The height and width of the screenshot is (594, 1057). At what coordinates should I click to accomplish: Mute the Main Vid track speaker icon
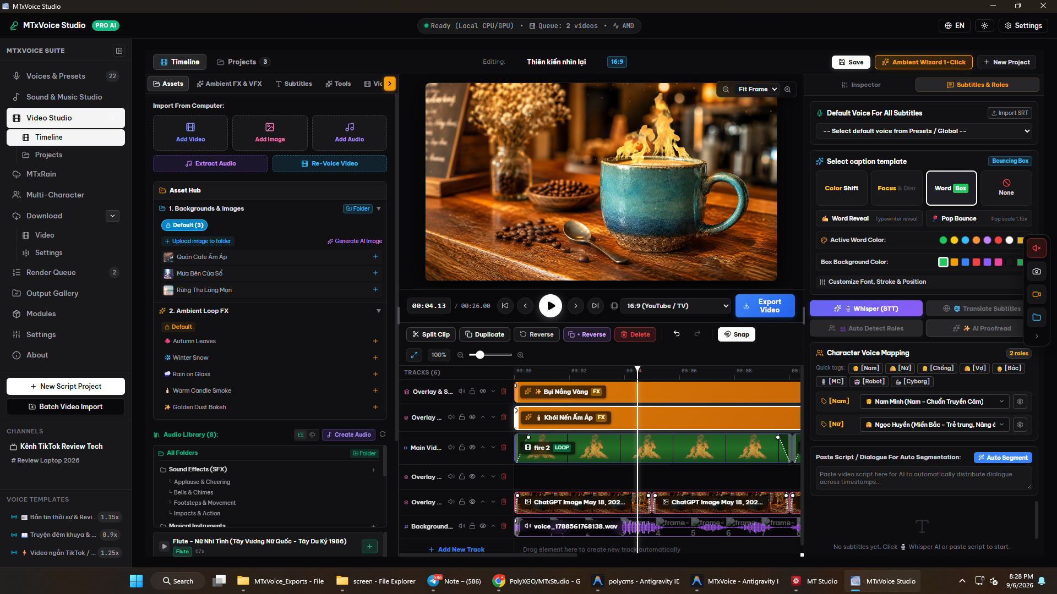pyautogui.click(x=451, y=448)
